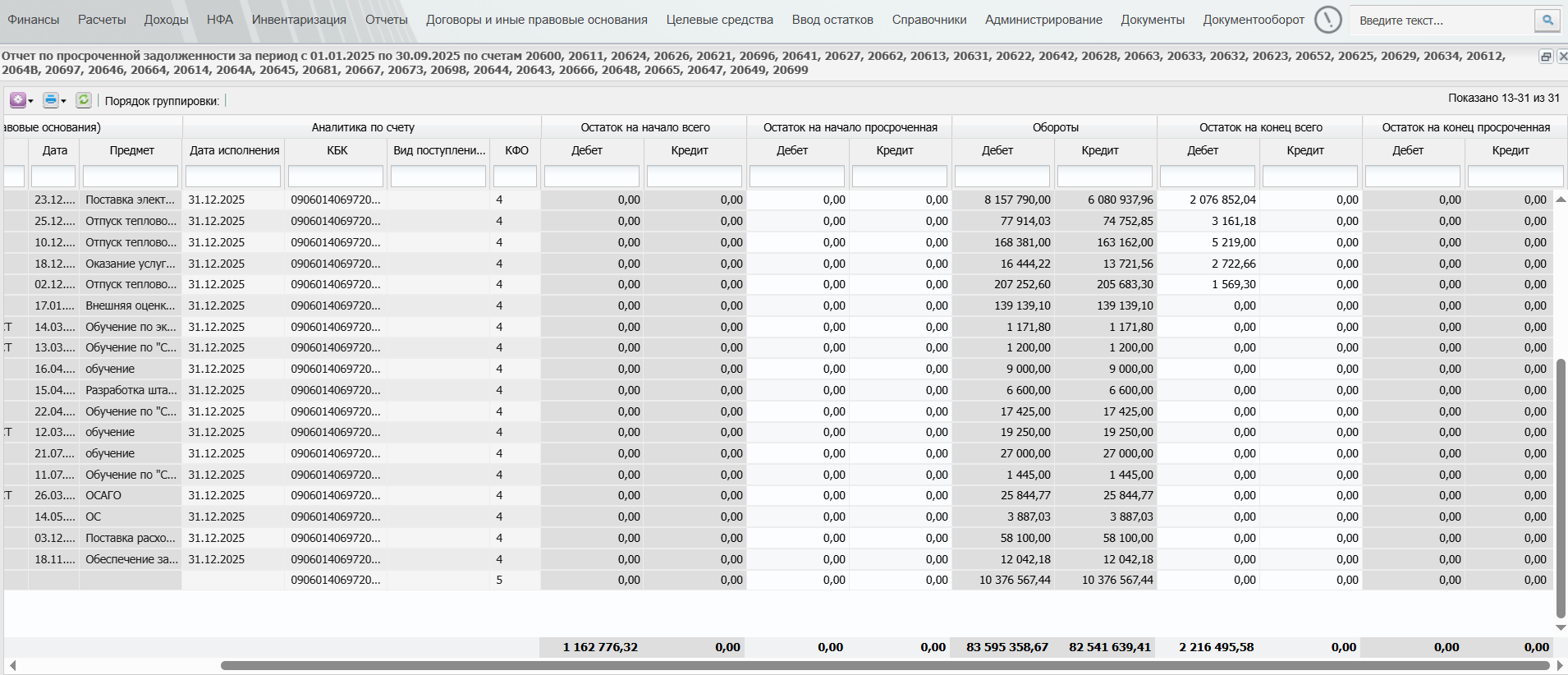The width and height of the screenshot is (1568, 675).
Task: Sort by the КБК column header
Action: pos(337,150)
